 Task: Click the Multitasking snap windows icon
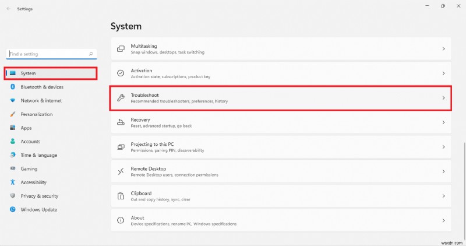click(121, 49)
